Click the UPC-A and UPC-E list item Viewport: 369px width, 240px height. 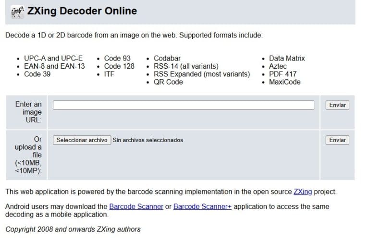point(53,59)
